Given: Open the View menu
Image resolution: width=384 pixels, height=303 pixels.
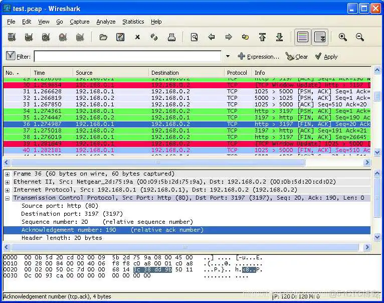Looking at the screenshot, I should click(x=44, y=22).
